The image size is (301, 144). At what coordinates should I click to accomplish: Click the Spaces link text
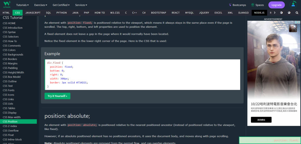(x=260, y=5)
